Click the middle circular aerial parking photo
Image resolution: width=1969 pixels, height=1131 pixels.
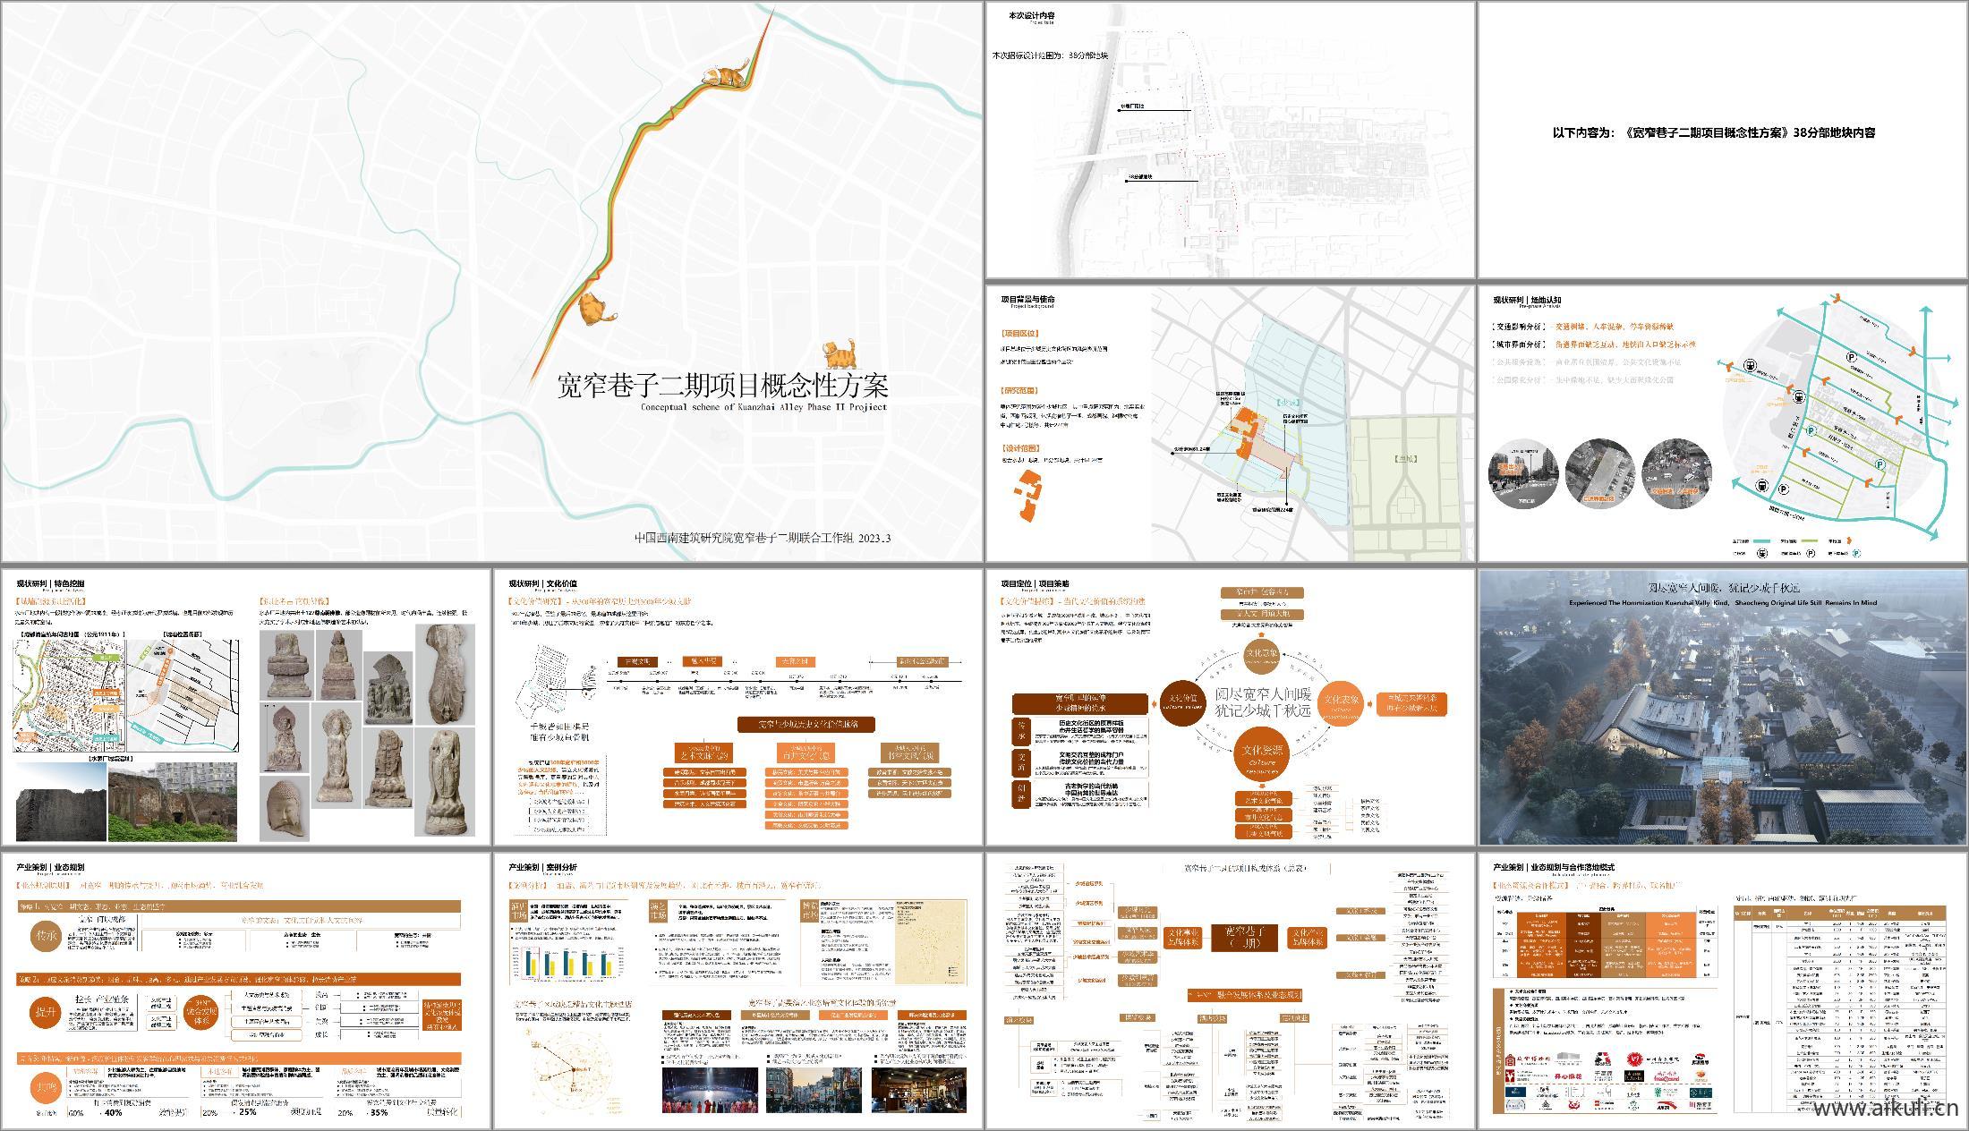(x=1600, y=472)
